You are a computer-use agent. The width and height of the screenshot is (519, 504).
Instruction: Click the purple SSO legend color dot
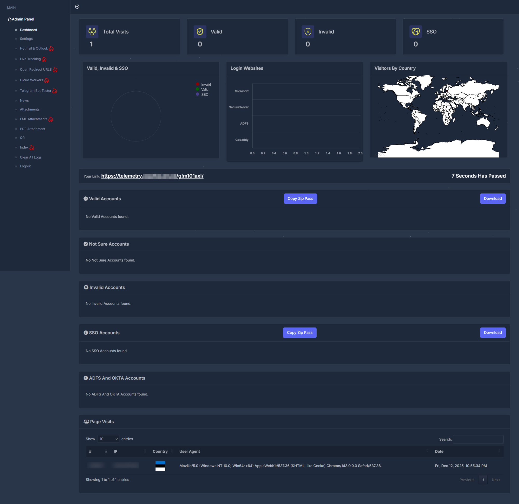(197, 94)
